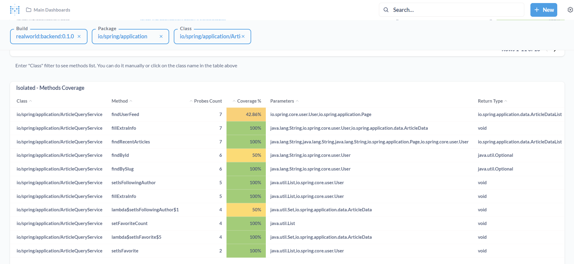Open the settings gear icon
Viewport: 574px width, 264px height.
coord(570,10)
